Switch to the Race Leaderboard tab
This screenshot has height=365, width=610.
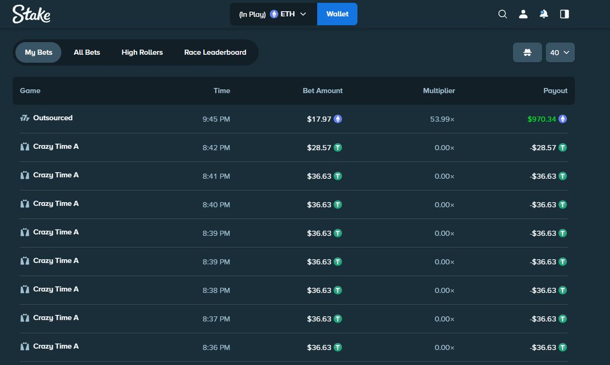215,52
